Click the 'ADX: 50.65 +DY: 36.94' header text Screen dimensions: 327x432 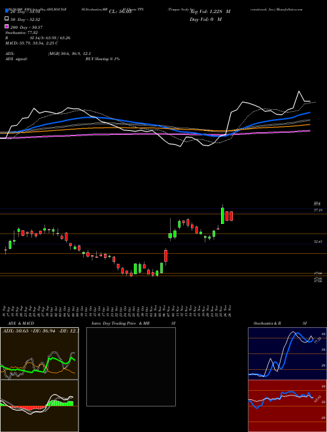click(40, 331)
